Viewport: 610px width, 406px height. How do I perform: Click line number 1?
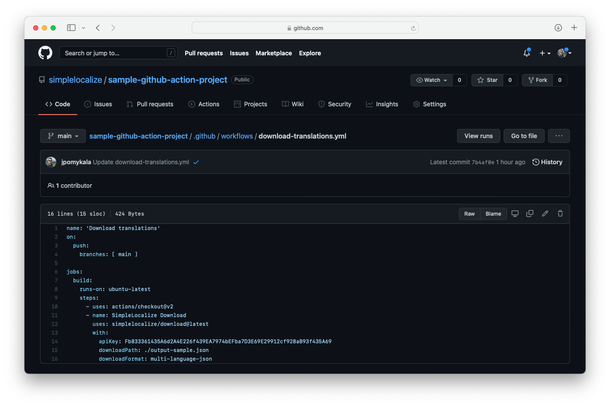click(x=56, y=228)
